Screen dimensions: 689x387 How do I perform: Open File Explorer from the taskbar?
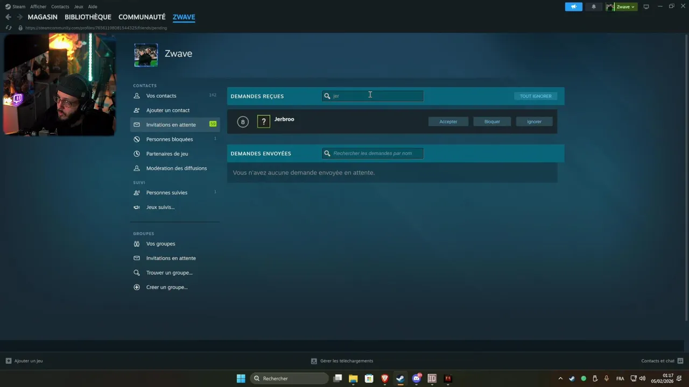pyautogui.click(x=353, y=378)
